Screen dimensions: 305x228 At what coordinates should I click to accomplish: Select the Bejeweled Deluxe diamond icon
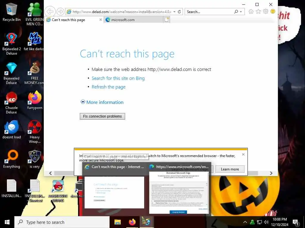coord(12,73)
